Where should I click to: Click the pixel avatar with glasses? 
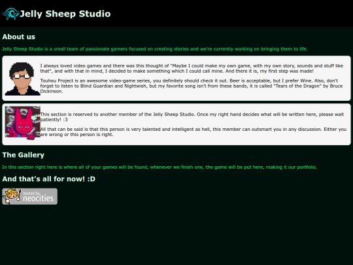point(22,79)
